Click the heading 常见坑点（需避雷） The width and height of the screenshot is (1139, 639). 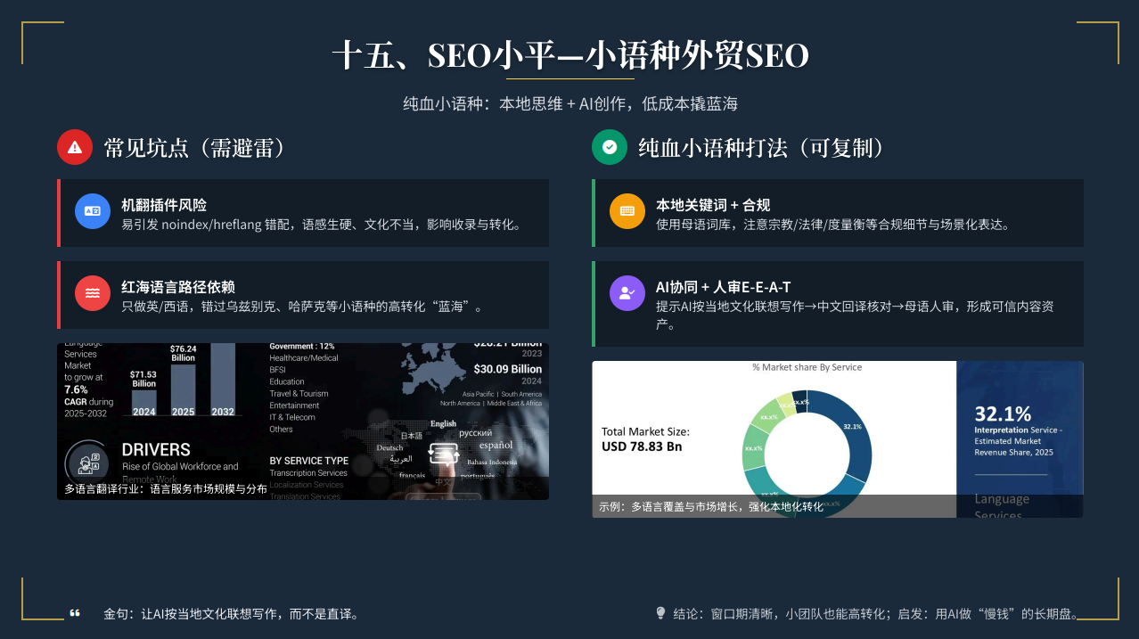click(x=199, y=147)
